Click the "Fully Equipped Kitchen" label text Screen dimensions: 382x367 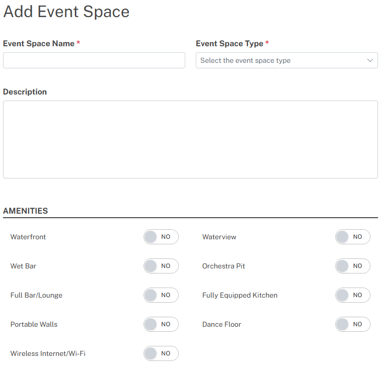tap(240, 295)
